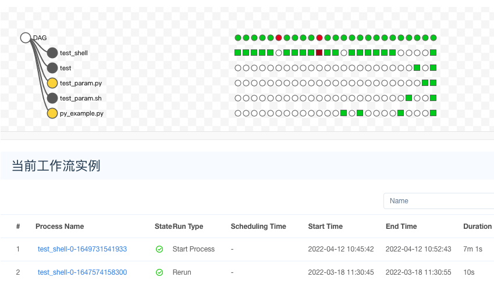Image resolution: width=494 pixels, height=284 pixels.
Task: Click the '10s' duration cell
Action: click(469, 272)
